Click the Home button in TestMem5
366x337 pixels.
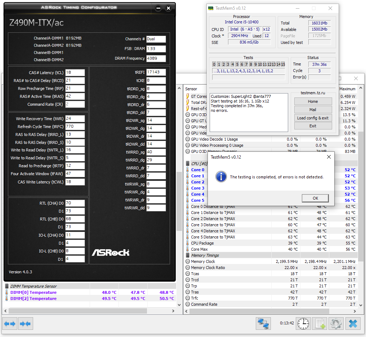click(313, 101)
